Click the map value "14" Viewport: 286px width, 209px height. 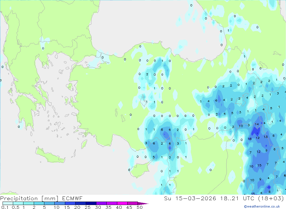(x=257, y=124)
